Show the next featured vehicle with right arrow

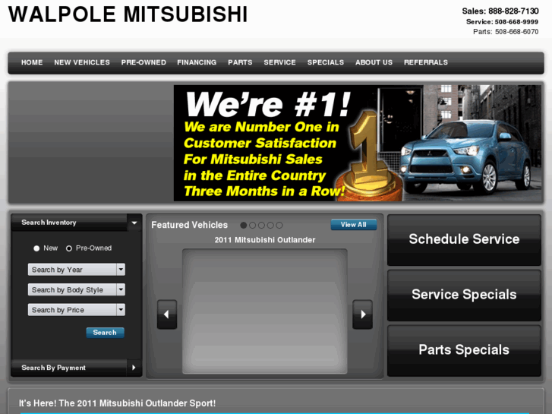363,314
